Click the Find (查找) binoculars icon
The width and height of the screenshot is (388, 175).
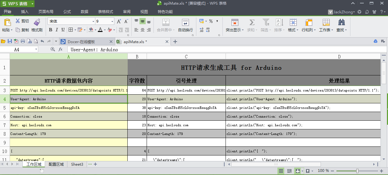pyautogui.click(x=341, y=22)
